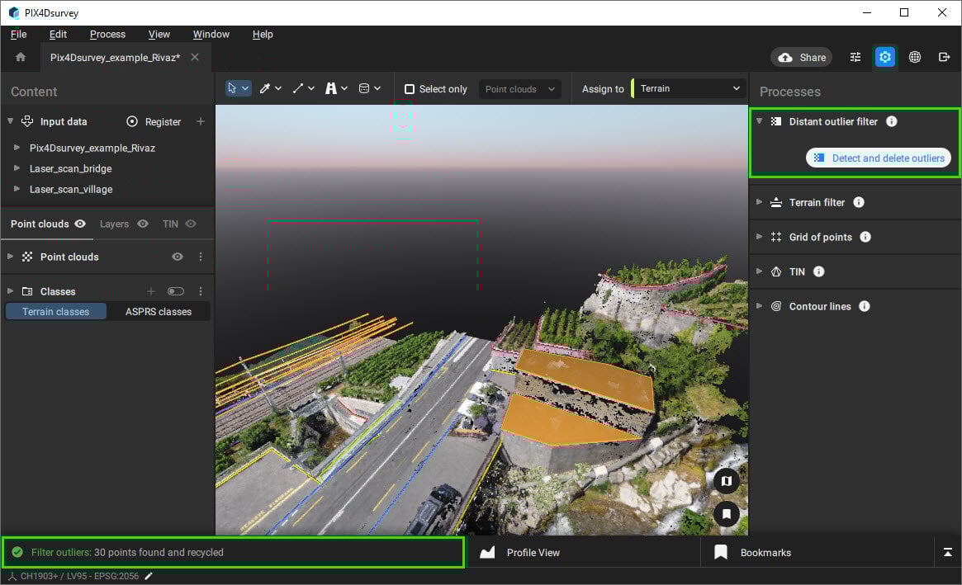Open the Process menu
Viewport: 962px width, 585px height.
coord(107,34)
